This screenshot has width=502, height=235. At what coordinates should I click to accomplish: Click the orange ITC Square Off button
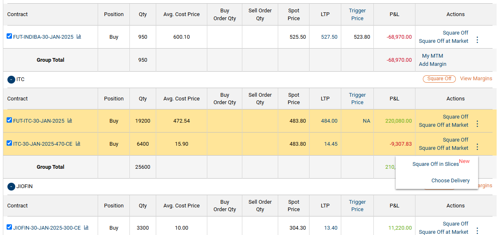pyautogui.click(x=439, y=79)
